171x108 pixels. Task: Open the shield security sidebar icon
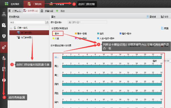tap(4, 36)
